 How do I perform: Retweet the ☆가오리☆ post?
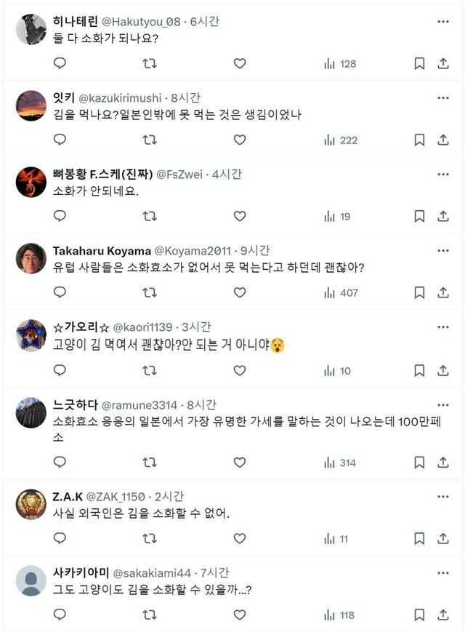[150, 370]
